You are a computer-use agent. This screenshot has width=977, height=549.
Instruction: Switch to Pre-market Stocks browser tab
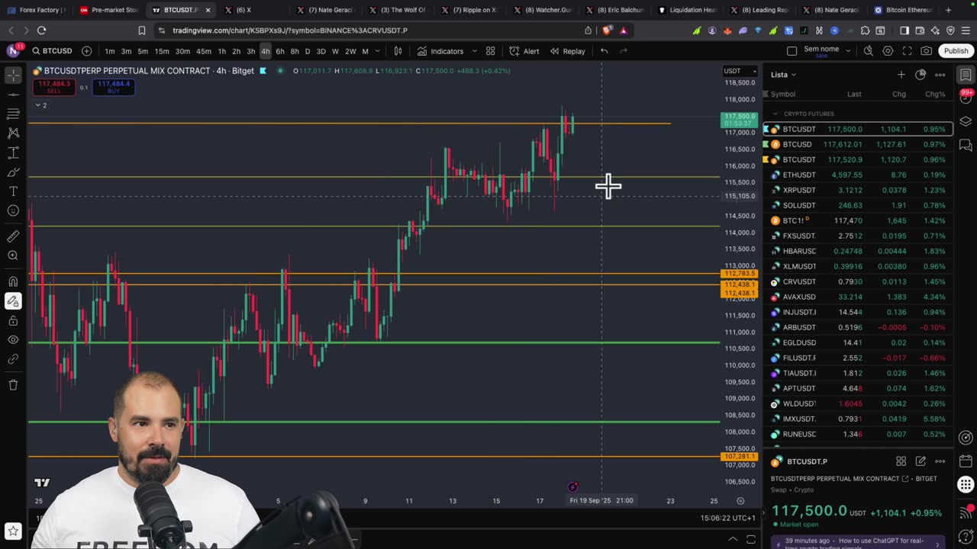coord(109,10)
